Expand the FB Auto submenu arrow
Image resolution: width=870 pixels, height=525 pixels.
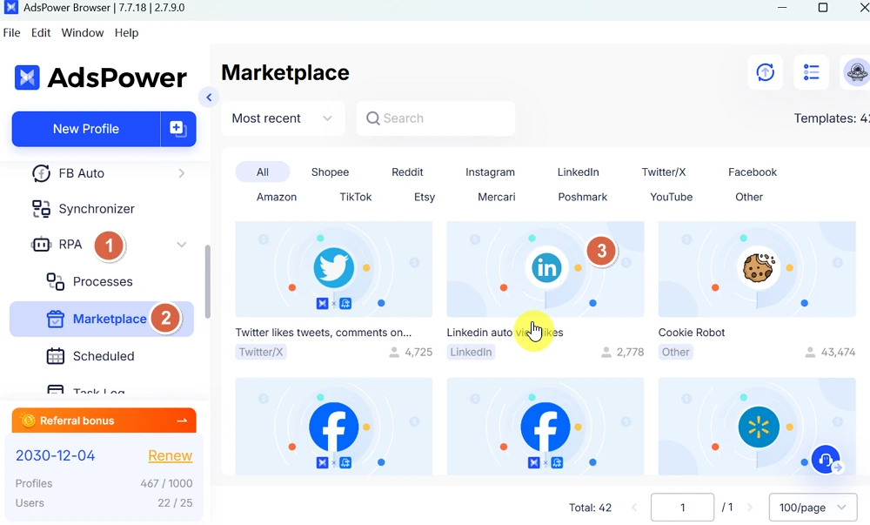pyautogui.click(x=181, y=173)
